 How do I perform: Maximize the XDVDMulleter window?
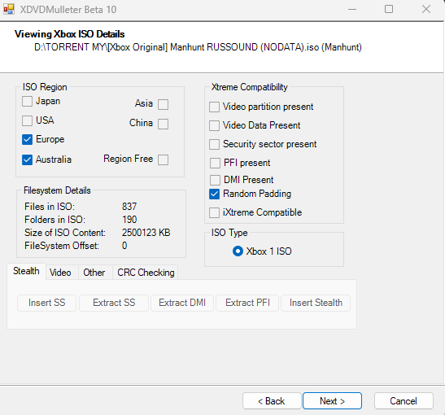click(389, 10)
